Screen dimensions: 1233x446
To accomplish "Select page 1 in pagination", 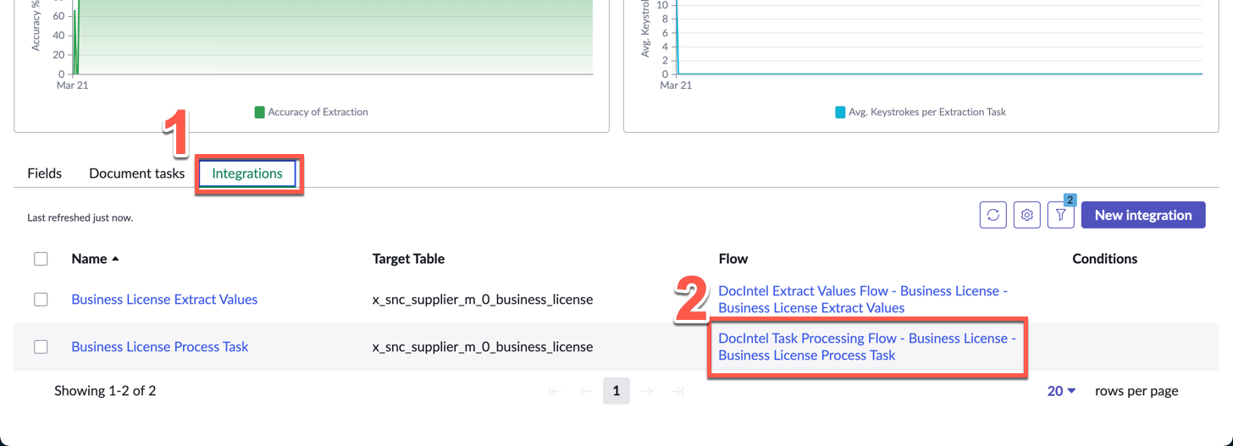I will tap(616, 391).
